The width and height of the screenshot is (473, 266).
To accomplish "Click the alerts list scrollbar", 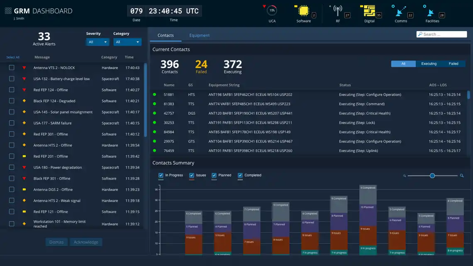I will click(x=145, y=100).
